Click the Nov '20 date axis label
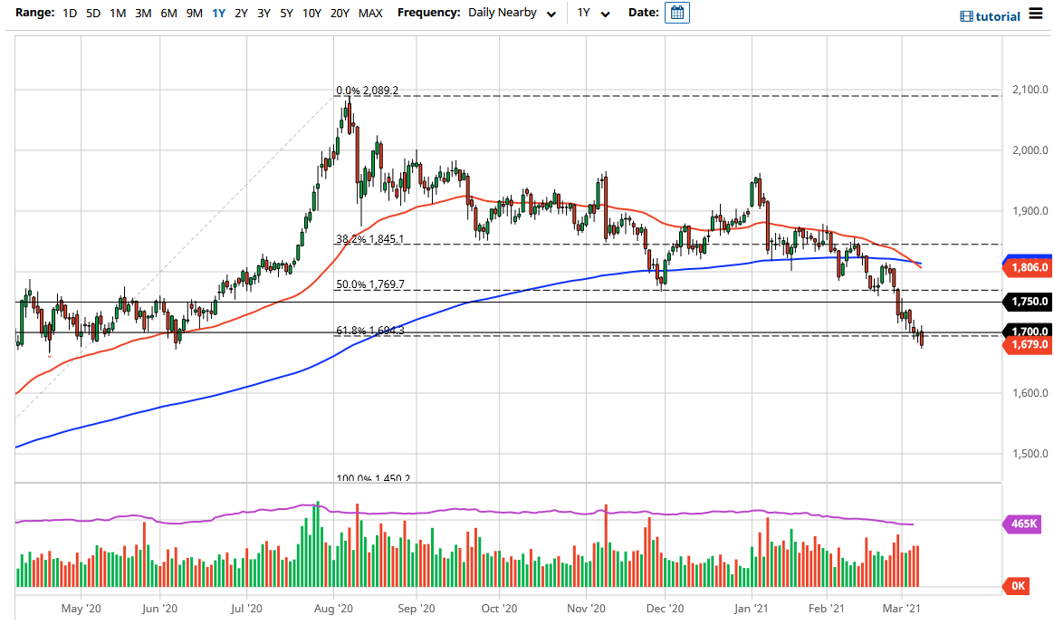This screenshot has width=1054, height=625. [x=586, y=608]
